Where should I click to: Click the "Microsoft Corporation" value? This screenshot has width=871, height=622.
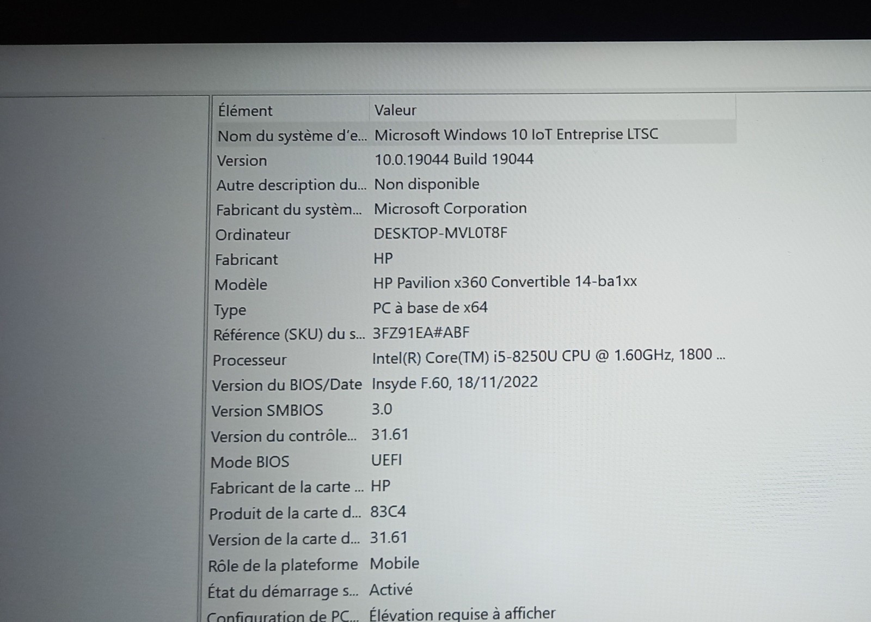(450, 208)
